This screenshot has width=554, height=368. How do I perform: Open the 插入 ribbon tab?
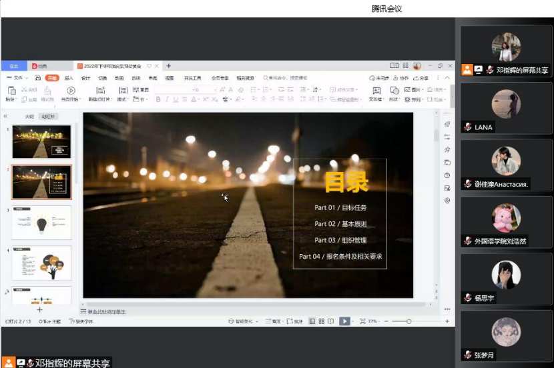click(69, 78)
